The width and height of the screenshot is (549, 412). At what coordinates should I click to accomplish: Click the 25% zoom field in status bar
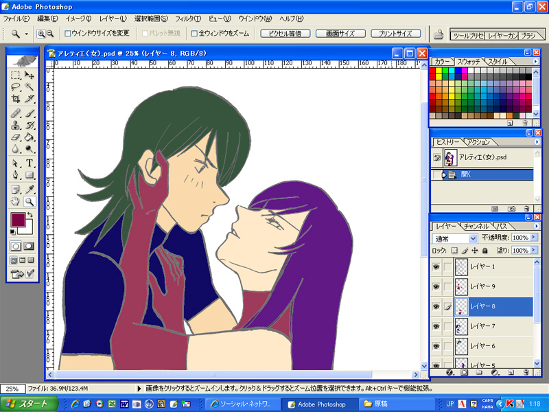[x=12, y=389]
